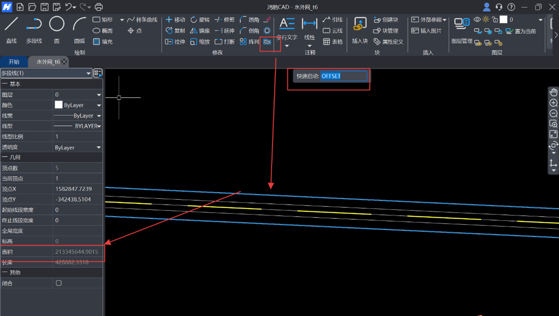
Task: Toggle the layer lock icon
Action: [495, 20]
